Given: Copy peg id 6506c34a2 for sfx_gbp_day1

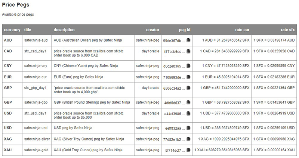Looking at the screenshot, I should point(188,88).
